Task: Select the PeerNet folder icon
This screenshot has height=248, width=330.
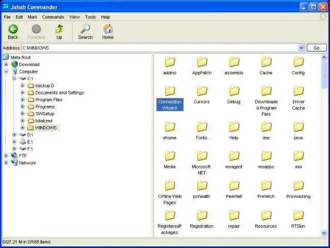Action: (234, 185)
